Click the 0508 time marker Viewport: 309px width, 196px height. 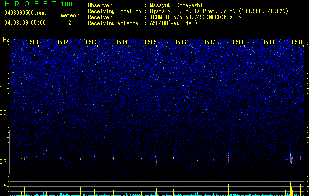pyautogui.click(x=239, y=42)
